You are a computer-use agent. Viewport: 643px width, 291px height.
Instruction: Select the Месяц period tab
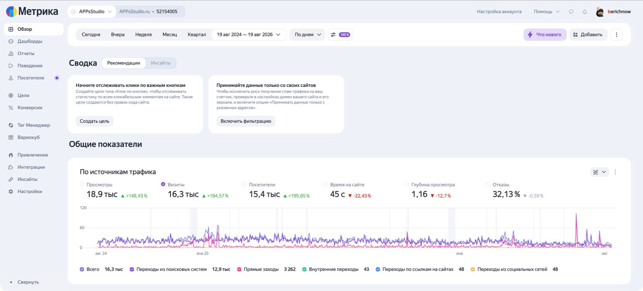tap(170, 35)
